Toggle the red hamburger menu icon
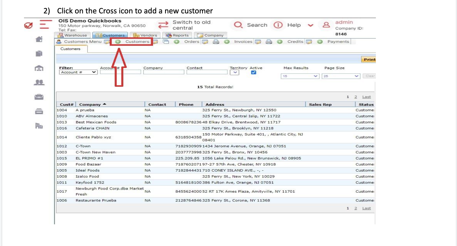 click(46, 24)
